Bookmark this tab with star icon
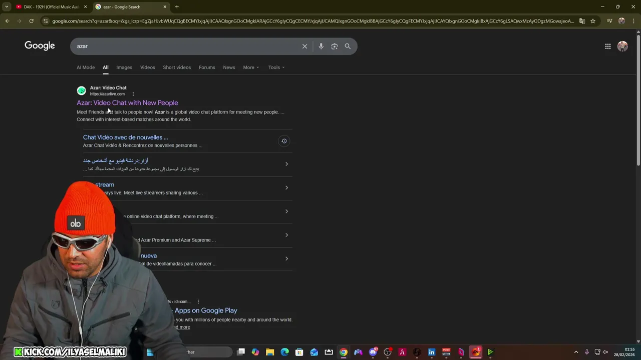The height and width of the screenshot is (360, 641). (x=593, y=21)
